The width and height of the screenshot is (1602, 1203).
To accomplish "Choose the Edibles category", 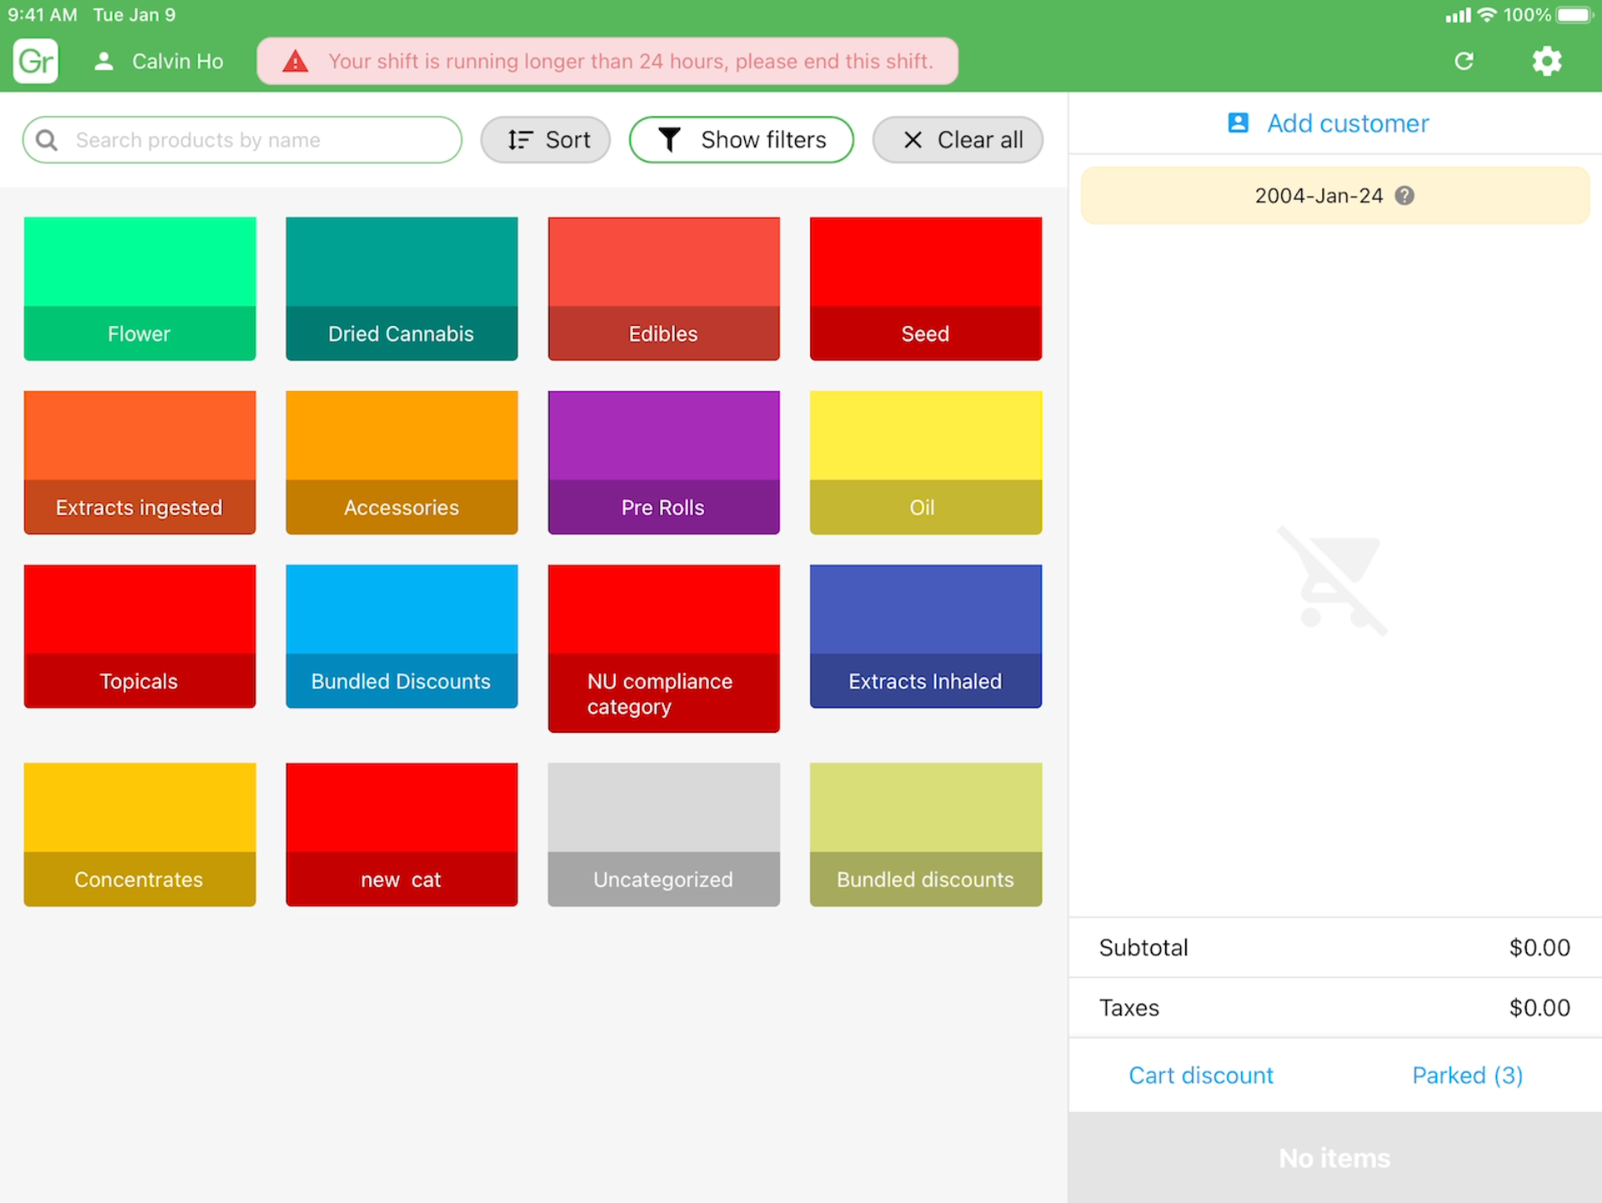I will click(663, 289).
